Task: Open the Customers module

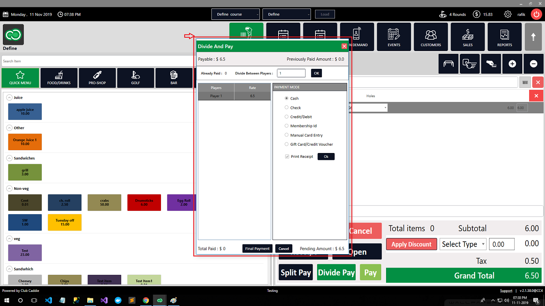Action: pos(431,37)
